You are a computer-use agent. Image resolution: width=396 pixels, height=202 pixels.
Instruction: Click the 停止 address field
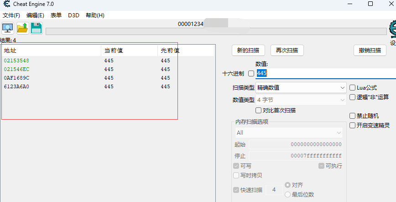click(296, 156)
